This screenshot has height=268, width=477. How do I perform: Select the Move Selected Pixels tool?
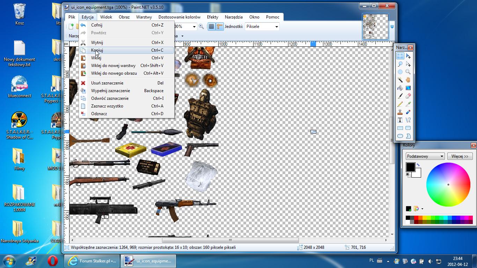pos(408,56)
